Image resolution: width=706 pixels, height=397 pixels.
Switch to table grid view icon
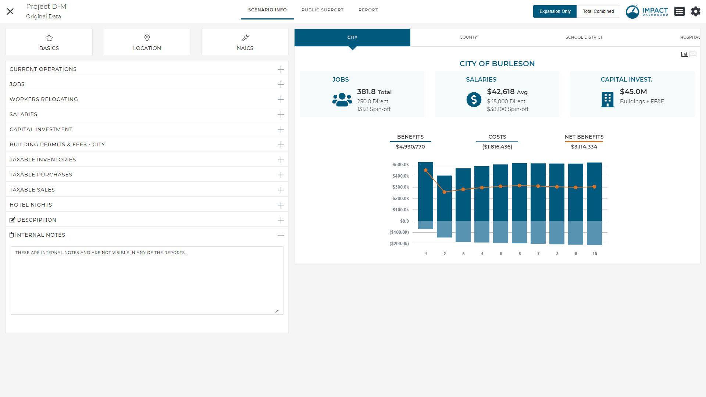coord(693,54)
